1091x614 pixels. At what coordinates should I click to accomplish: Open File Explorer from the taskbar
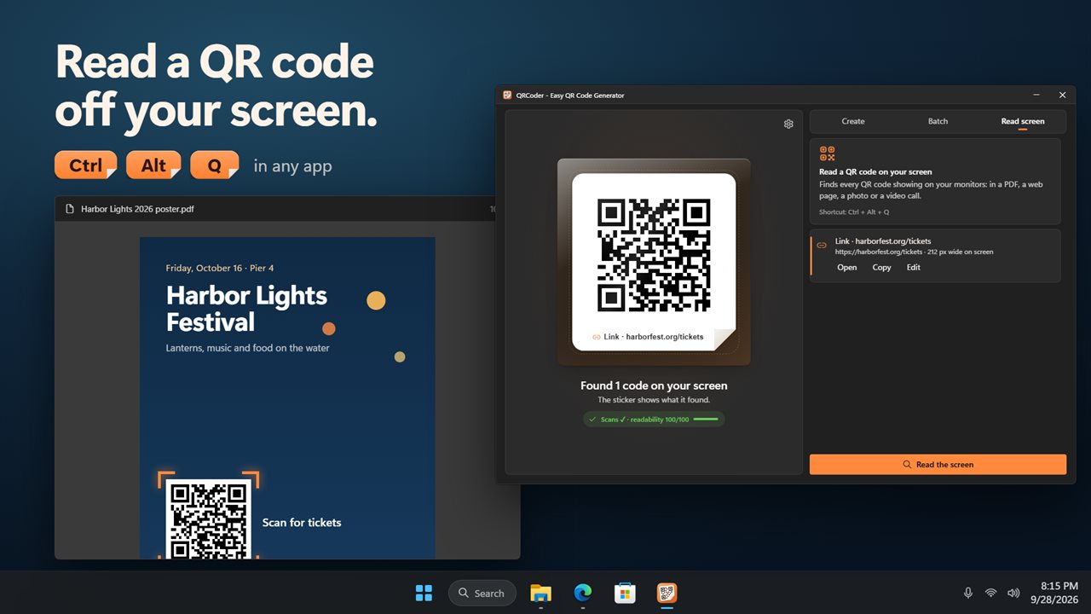click(x=540, y=593)
